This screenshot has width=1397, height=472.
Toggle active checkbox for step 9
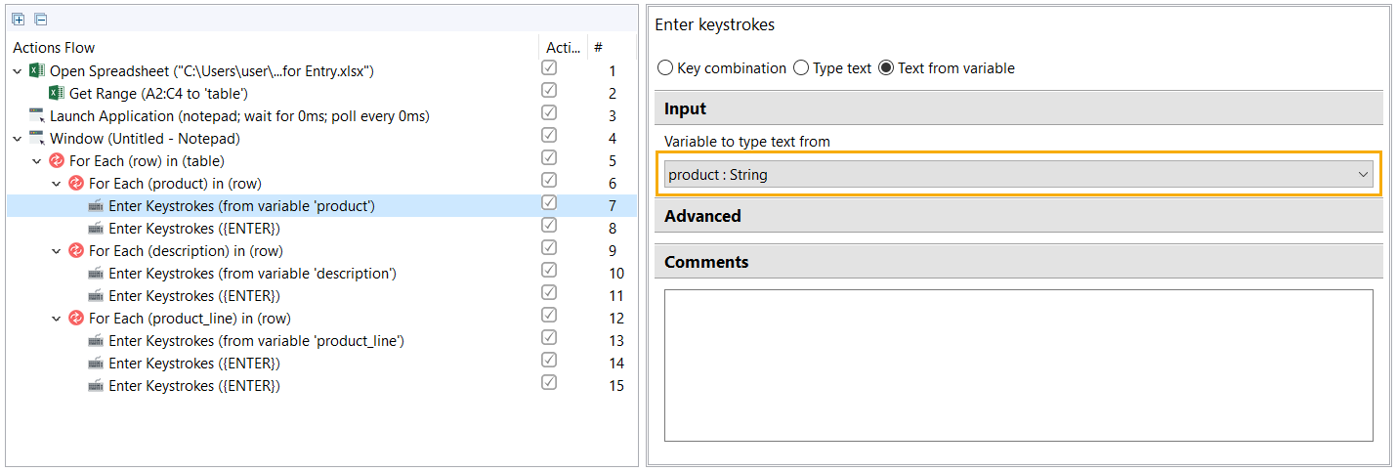click(549, 248)
